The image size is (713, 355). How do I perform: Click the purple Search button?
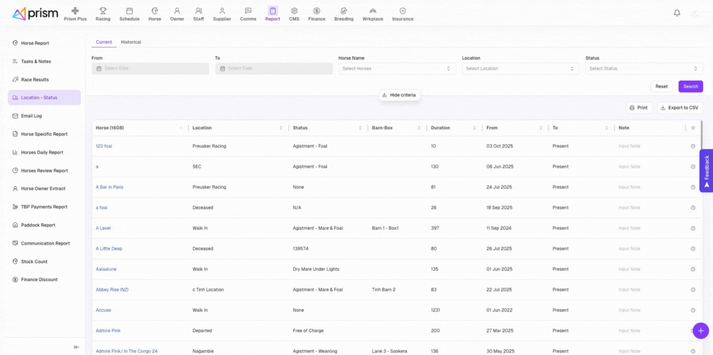[x=690, y=87]
